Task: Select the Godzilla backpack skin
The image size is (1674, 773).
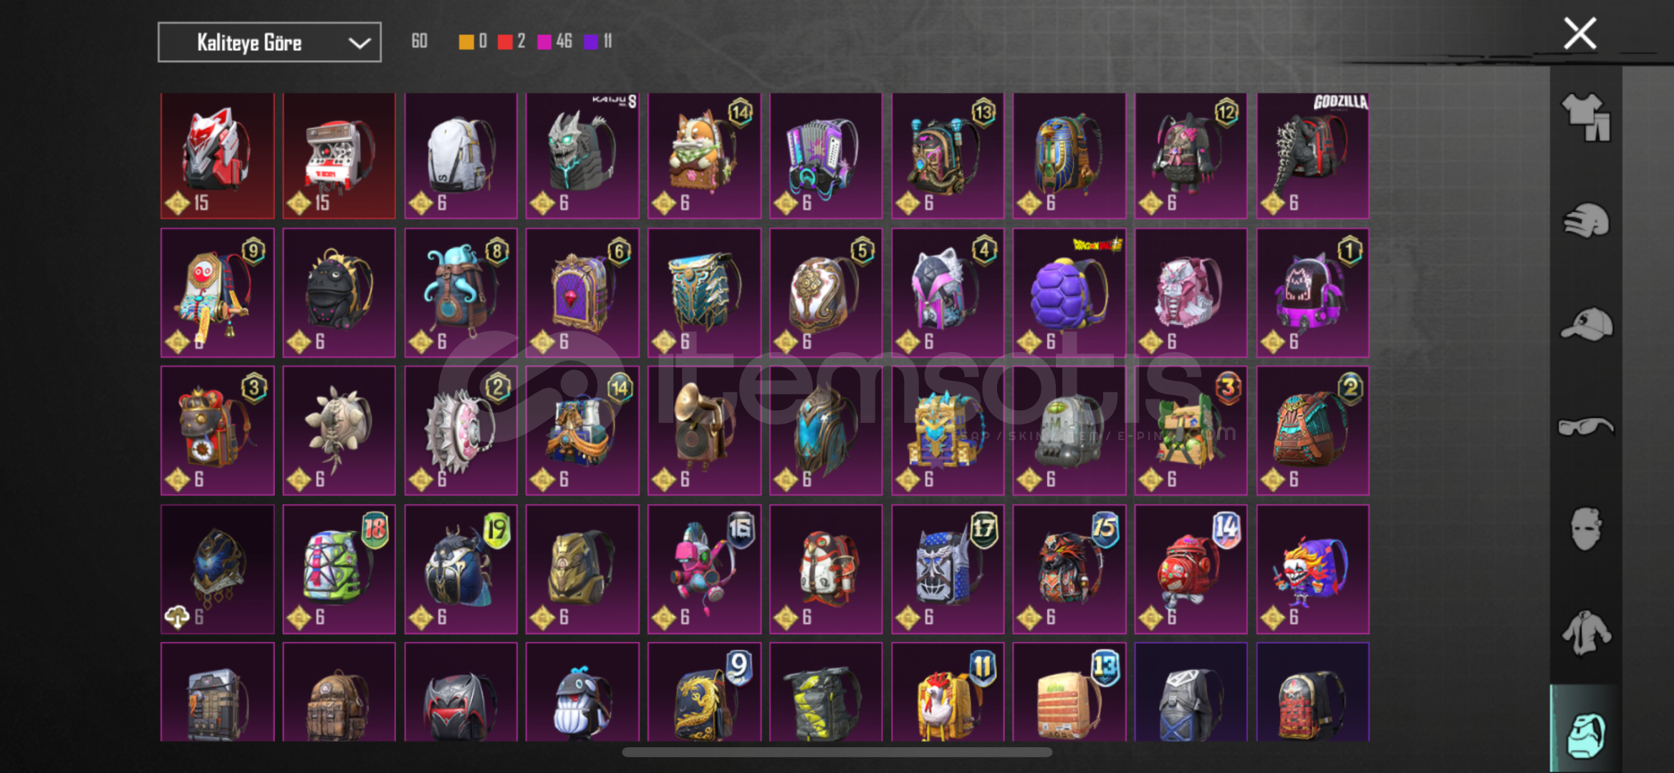Action: (x=1312, y=155)
